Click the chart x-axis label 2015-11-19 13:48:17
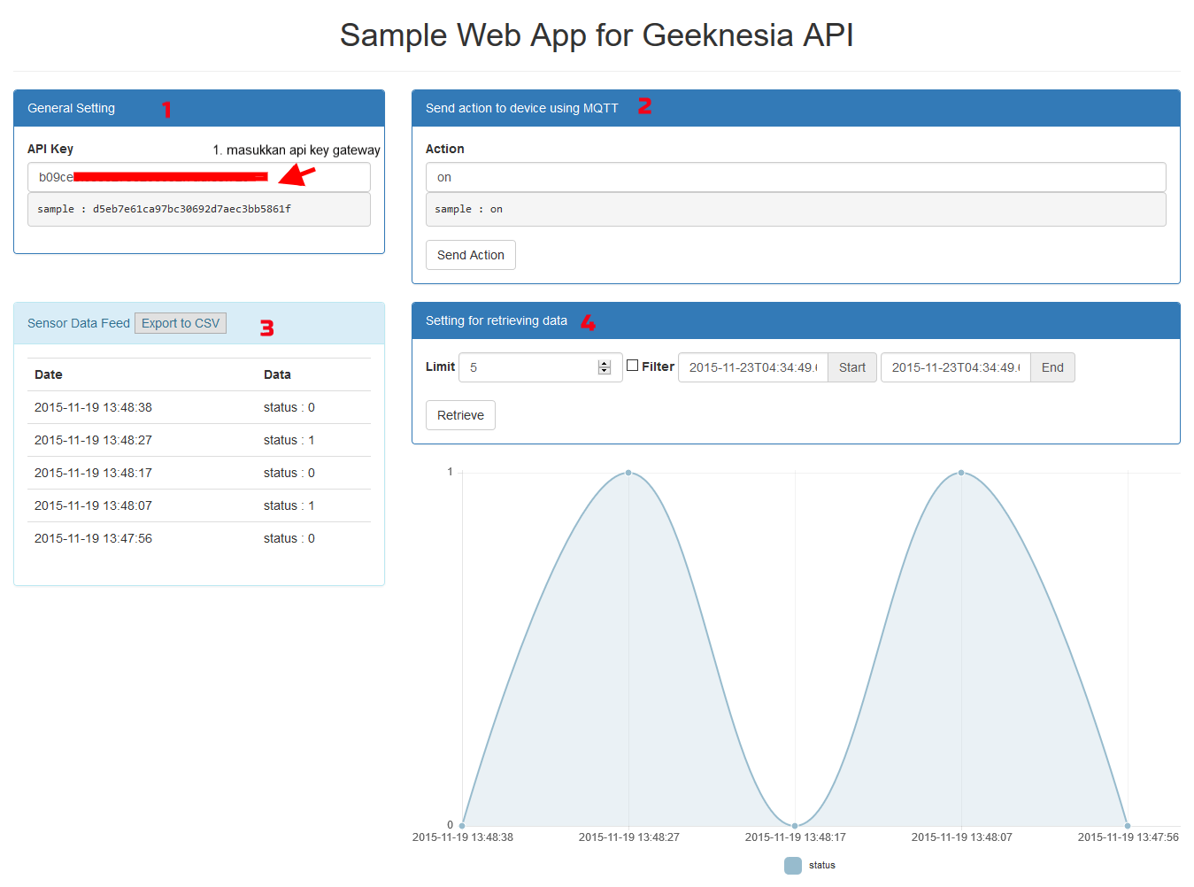This screenshot has height=887, width=1194. pyautogui.click(x=795, y=837)
